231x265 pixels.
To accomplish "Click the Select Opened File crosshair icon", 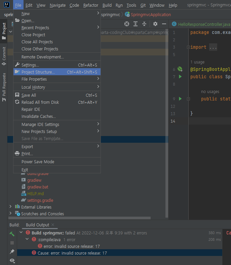I will coord(127,24).
